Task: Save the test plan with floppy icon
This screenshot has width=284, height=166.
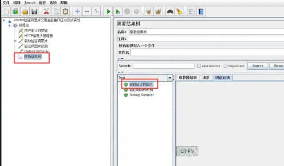Action: coord(35,11)
